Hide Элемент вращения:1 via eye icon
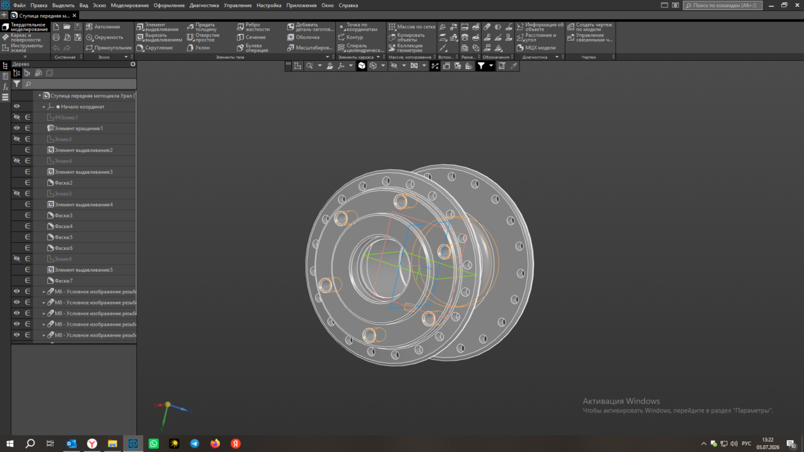Viewport: 804px width, 452px height. tap(17, 128)
